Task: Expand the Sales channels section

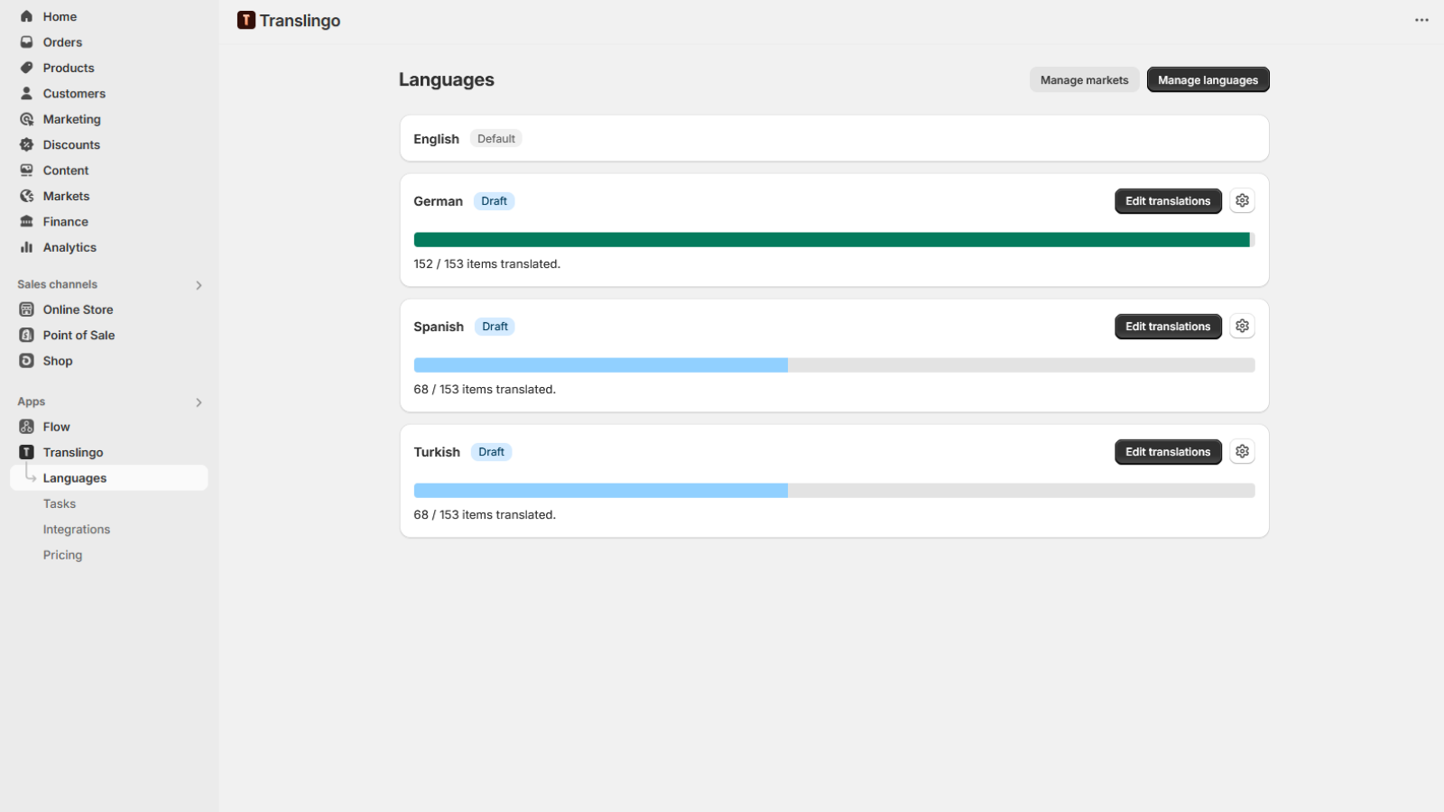Action: pos(199,285)
